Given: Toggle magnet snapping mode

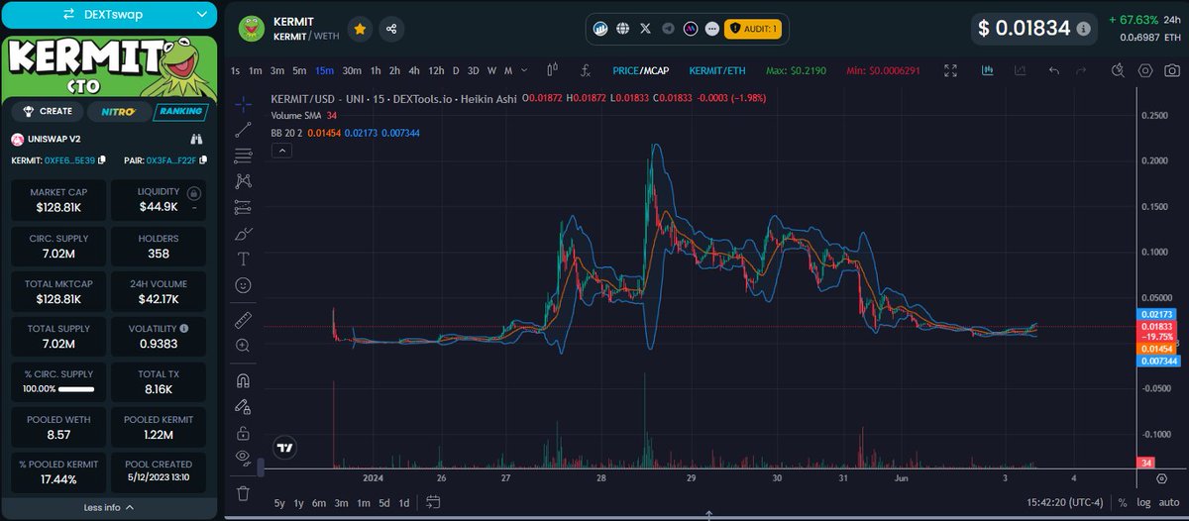Looking at the screenshot, I should pos(243,380).
